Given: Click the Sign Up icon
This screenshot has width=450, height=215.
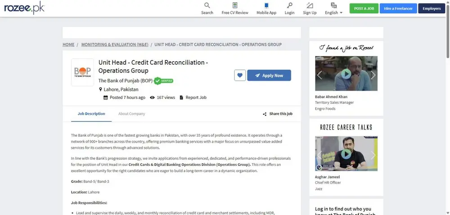Looking at the screenshot, I should pyautogui.click(x=310, y=5).
